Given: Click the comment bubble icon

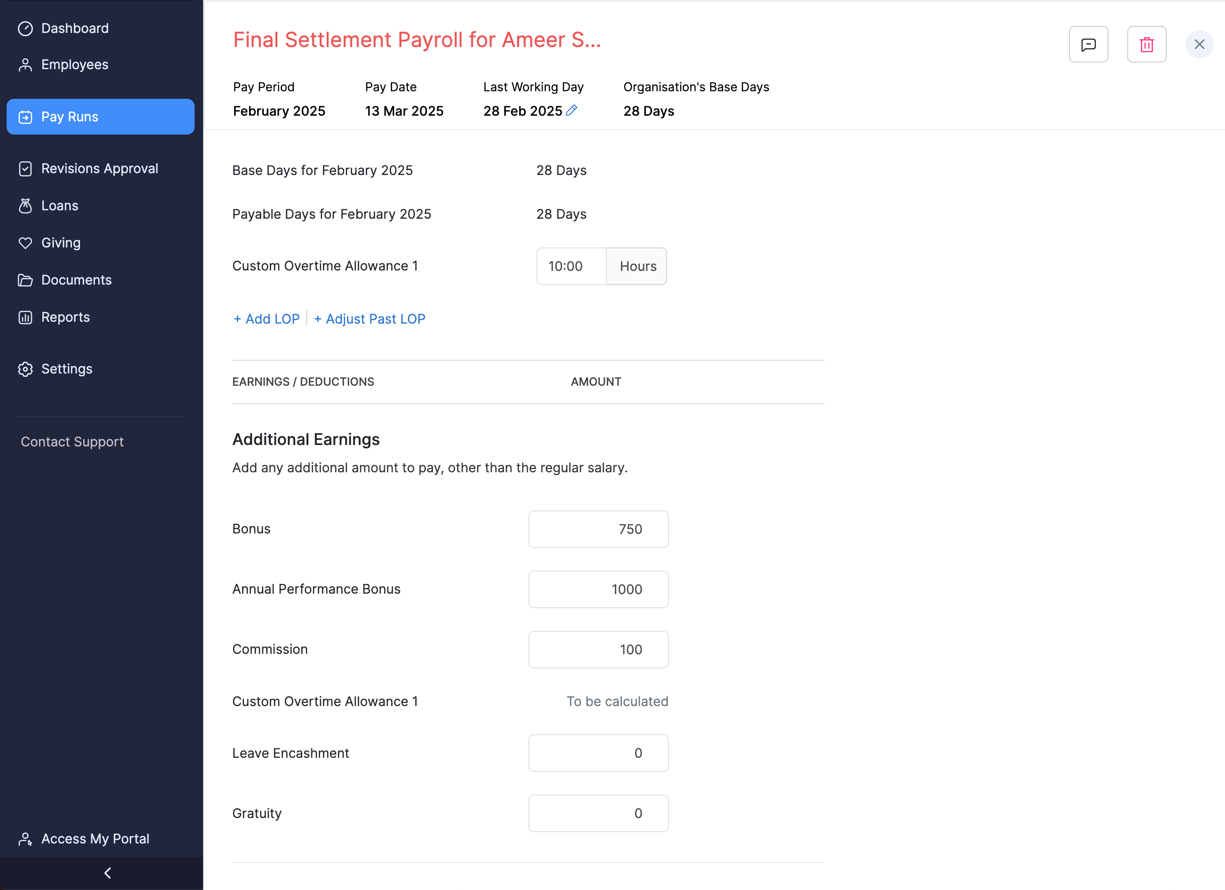Looking at the screenshot, I should tap(1089, 44).
